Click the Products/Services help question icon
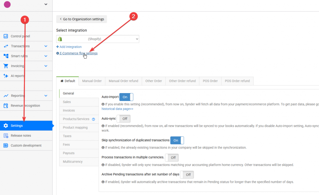This screenshot has width=319, height=195. click(x=93, y=119)
